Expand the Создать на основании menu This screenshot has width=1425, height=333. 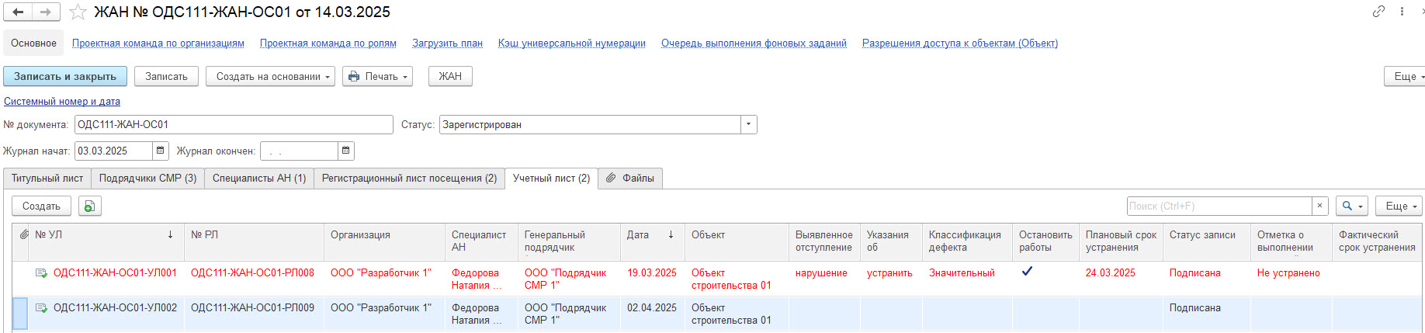pos(269,77)
